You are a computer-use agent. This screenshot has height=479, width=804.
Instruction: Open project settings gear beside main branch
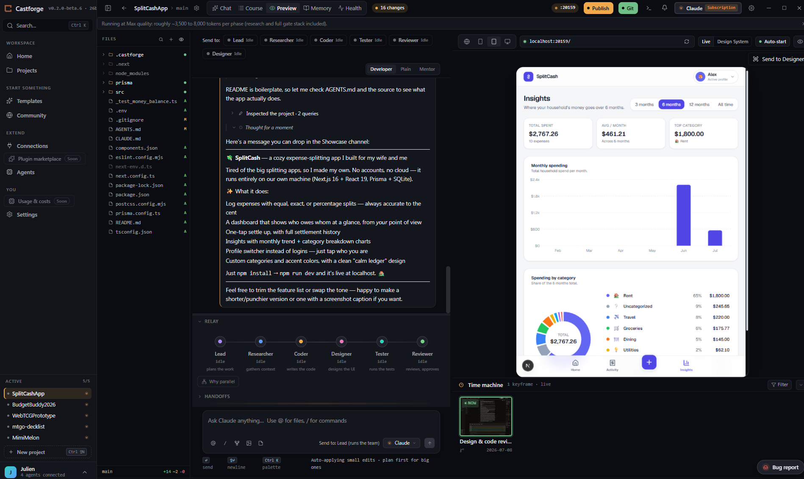click(197, 8)
